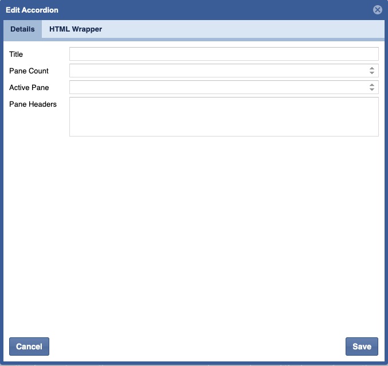Close the Edit Accordion dialog
The width and height of the screenshot is (388, 366).
tap(377, 10)
